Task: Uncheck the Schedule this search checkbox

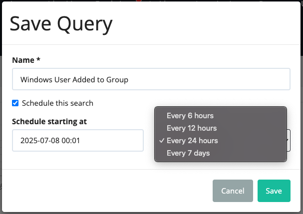Action: (x=15, y=103)
